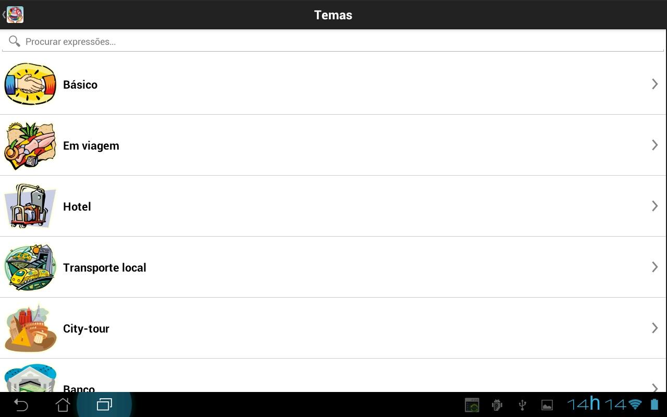Tap the beach vacation icon for Em viagem
The width and height of the screenshot is (667, 417).
(x=30, y=145)
